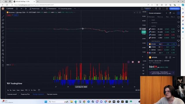The height and width of the screenshot is (104, 185).
Task: Select USDRUB row in watchlist
Action: [162, 29]
